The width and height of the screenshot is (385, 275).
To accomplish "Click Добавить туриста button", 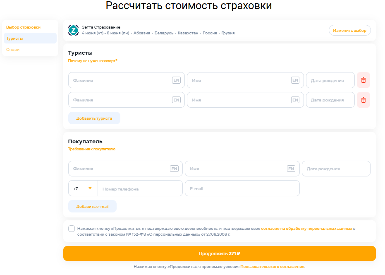I will (x=94, y=118).
